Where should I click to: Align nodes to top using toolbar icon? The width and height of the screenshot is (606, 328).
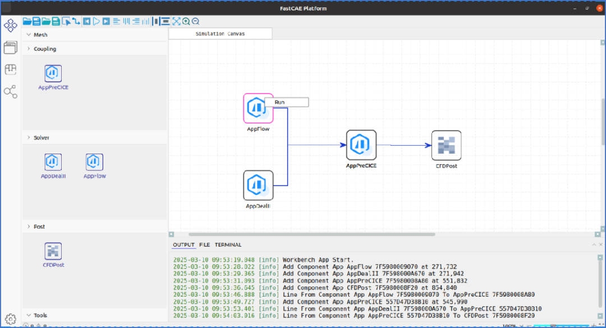click(126, 21)
